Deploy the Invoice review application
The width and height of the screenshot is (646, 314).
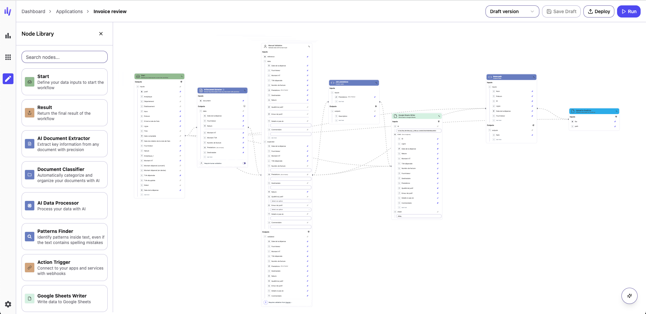pyautogui.click(x=599, y=11)
